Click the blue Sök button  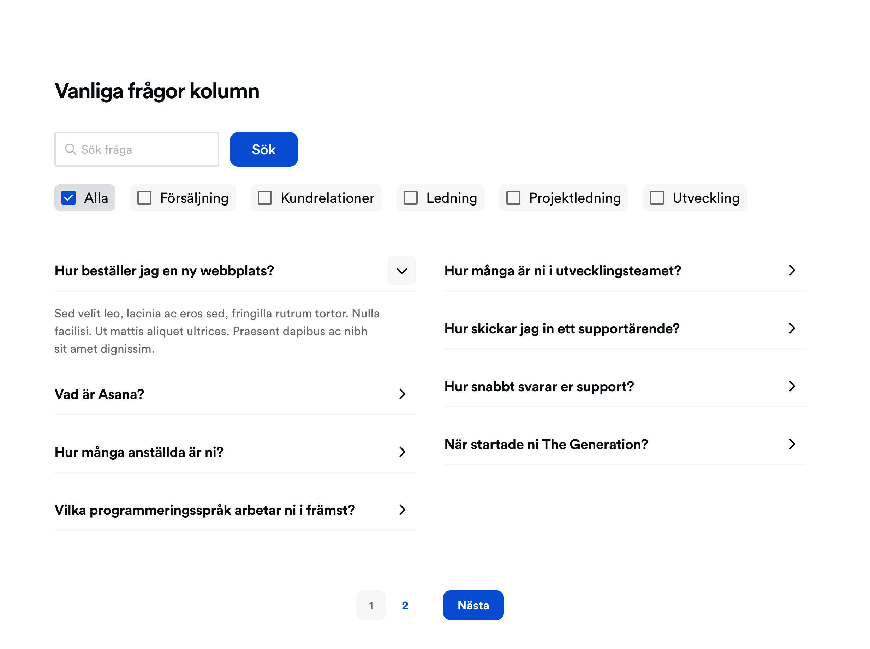263,149
